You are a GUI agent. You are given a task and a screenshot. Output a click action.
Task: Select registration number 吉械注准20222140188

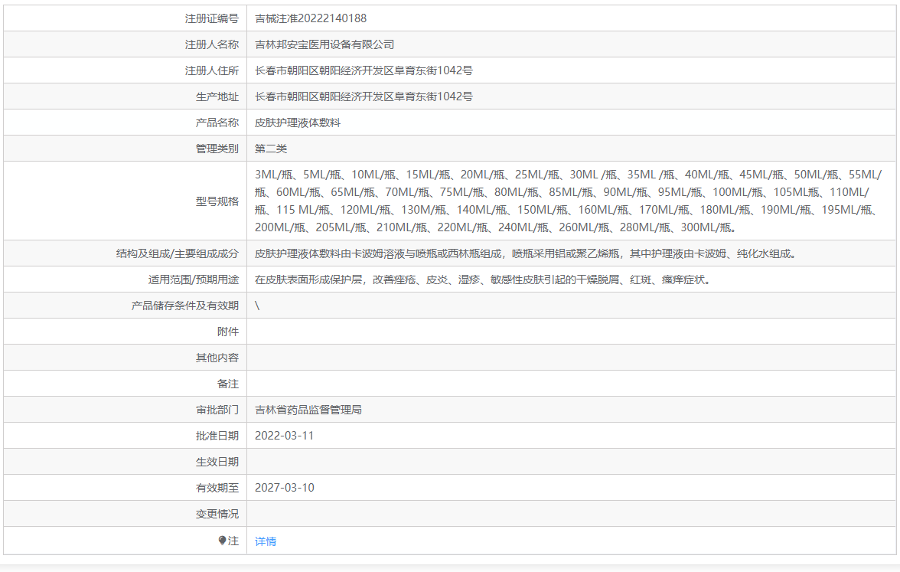[x=311, y=18]
